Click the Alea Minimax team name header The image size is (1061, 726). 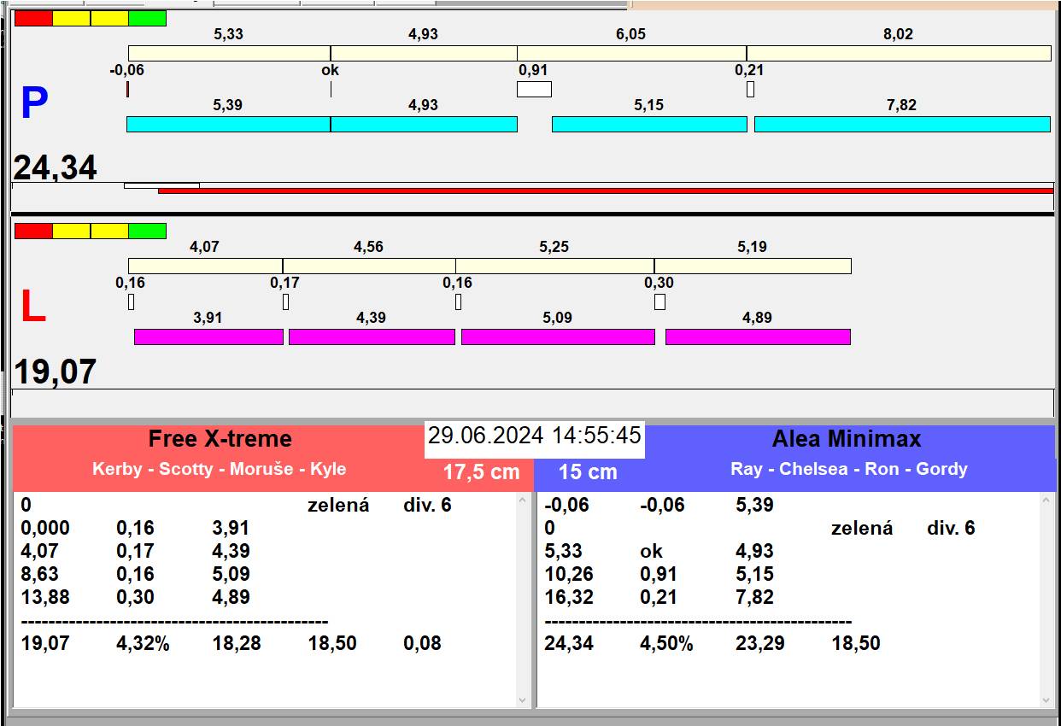point(846,439)
